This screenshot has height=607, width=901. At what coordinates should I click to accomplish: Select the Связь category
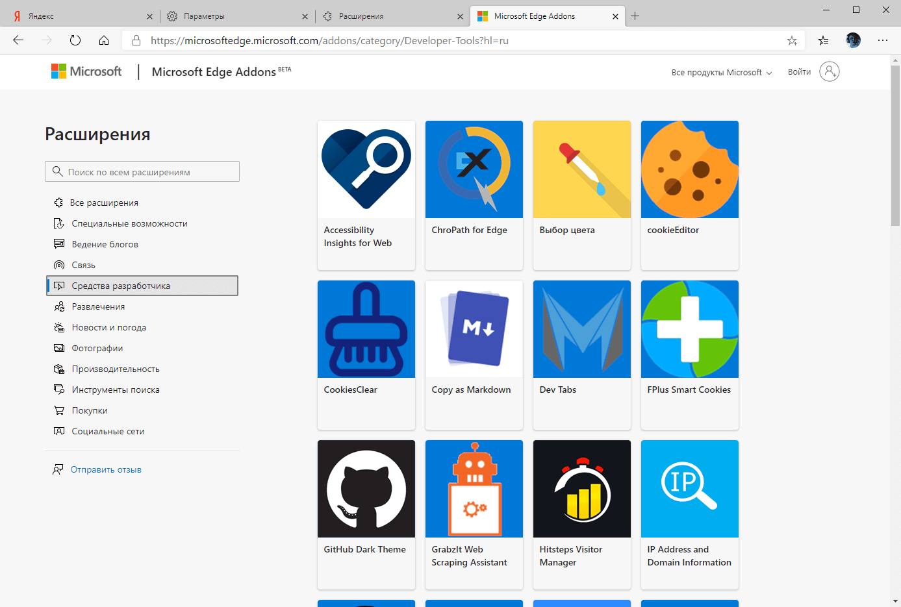pos(142,265)
